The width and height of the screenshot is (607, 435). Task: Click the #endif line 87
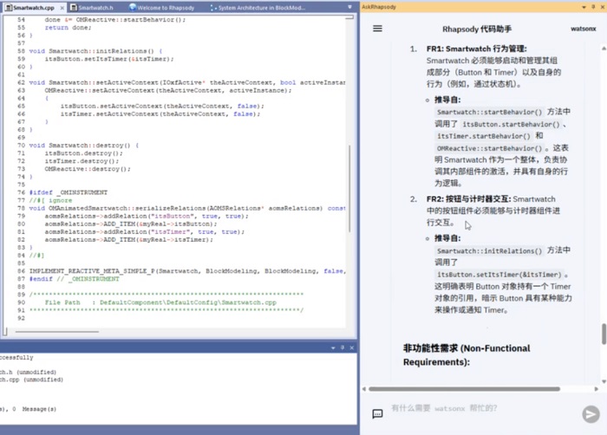(74, 279)
